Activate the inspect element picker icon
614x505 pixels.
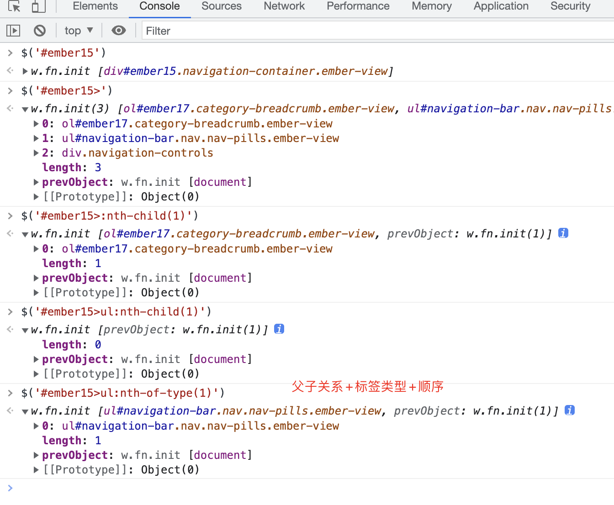click(14, 6)
